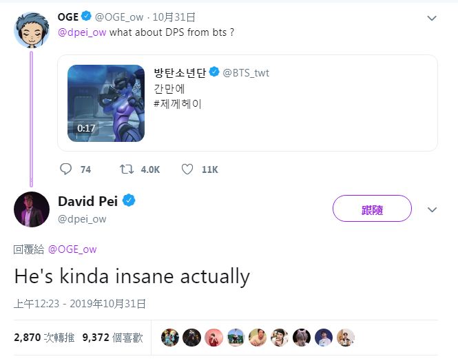Expand the OGE tweet options chevron
This screenshot has height=361, width=458.
tap(432, 19)
